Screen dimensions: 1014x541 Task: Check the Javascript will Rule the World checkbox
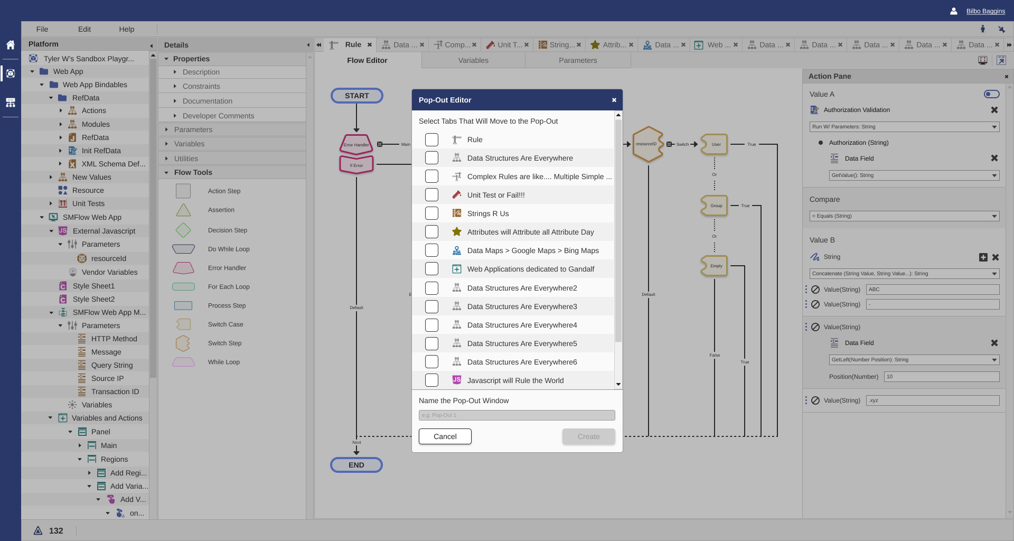click(x=431, y=380)
